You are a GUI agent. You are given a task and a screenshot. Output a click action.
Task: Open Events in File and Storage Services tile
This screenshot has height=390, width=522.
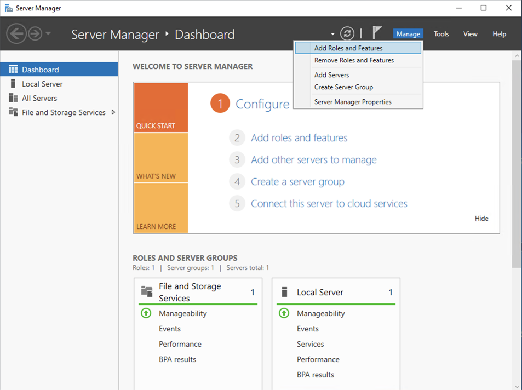[x=170, y=329]
